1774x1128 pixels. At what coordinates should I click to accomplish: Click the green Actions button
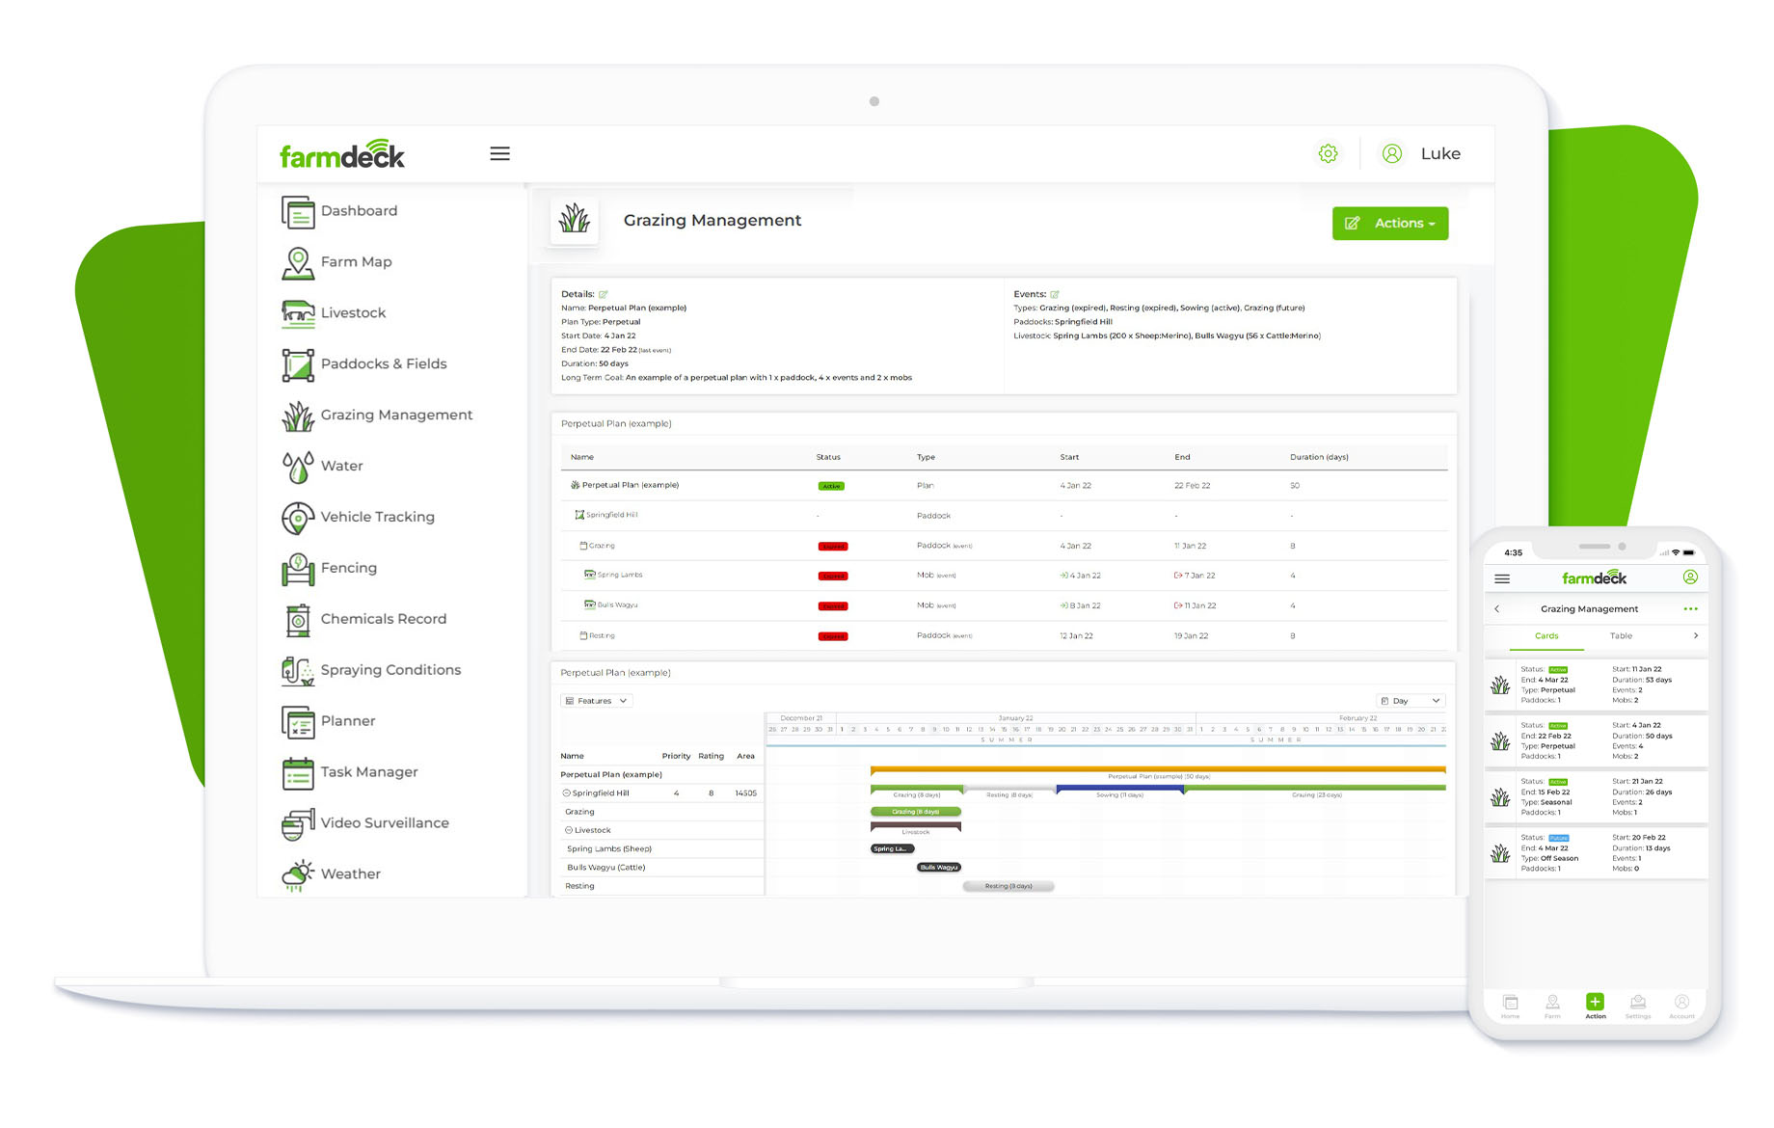tap(1389, 224)
